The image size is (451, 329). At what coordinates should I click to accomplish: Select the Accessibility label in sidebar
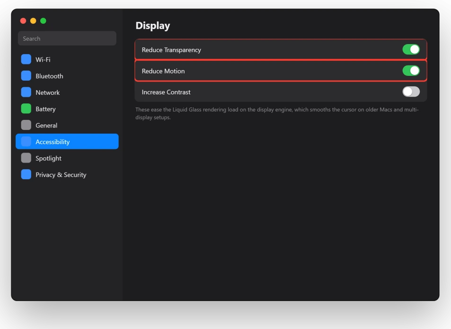coord(53,142)
